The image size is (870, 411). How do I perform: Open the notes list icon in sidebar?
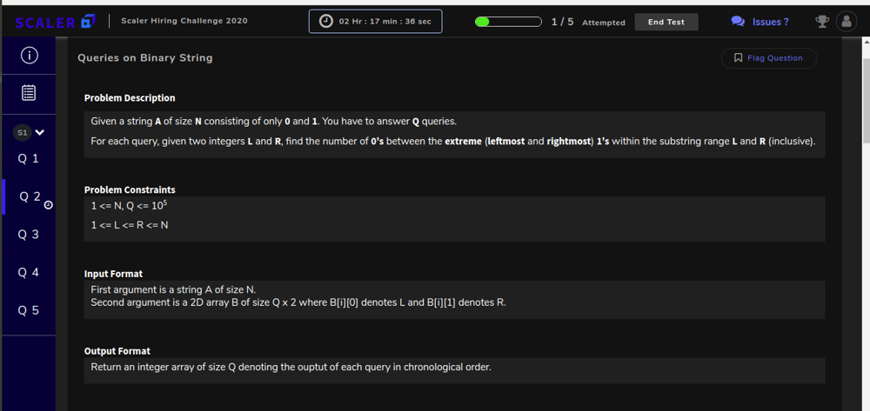pyautogui.click(x=29, y=93)
